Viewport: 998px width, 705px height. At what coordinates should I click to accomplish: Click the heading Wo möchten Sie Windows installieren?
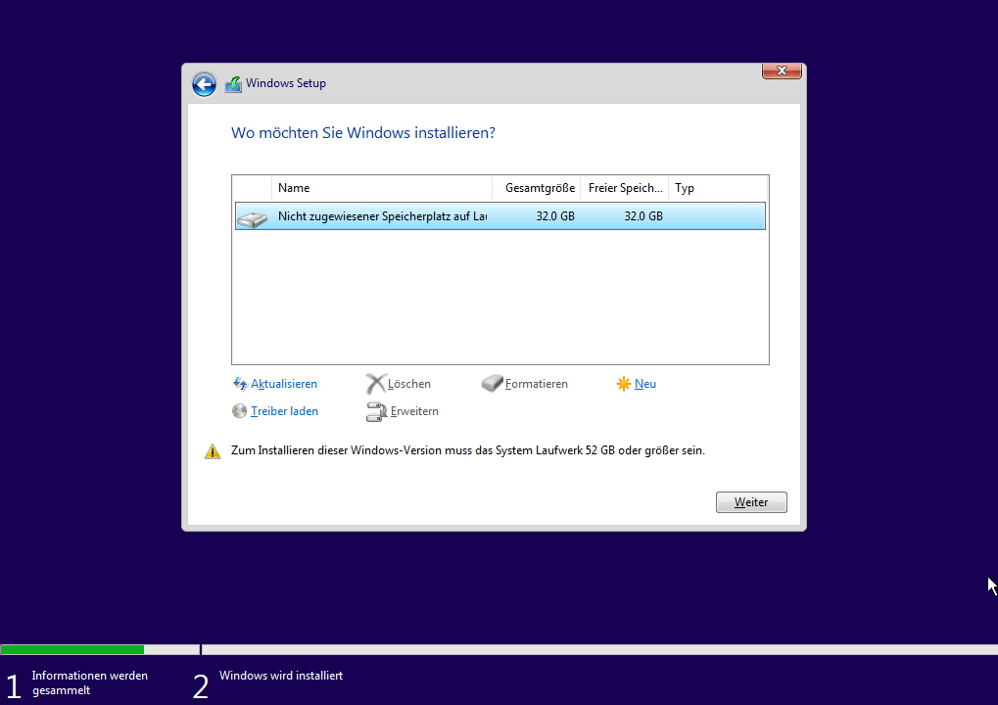tap(362, 133)
